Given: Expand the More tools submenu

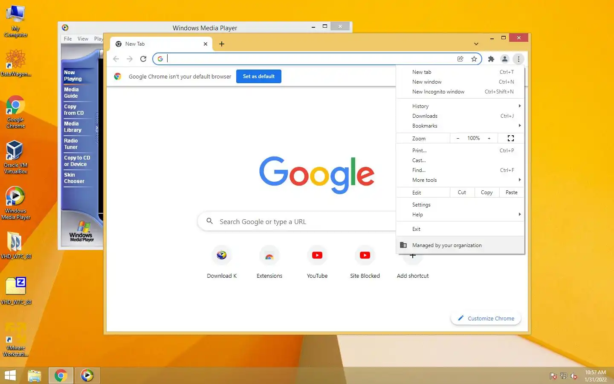Looking at the screenshot, I should [460, 180].
